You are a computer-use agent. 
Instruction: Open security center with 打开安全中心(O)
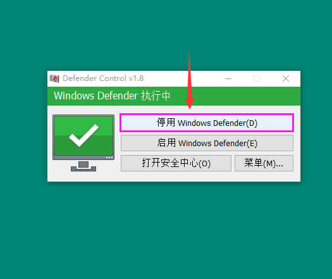[x=176, y=163]
